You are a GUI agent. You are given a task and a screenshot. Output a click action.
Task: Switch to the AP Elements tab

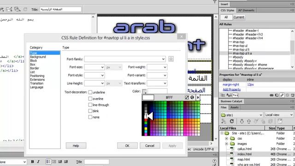246,10
